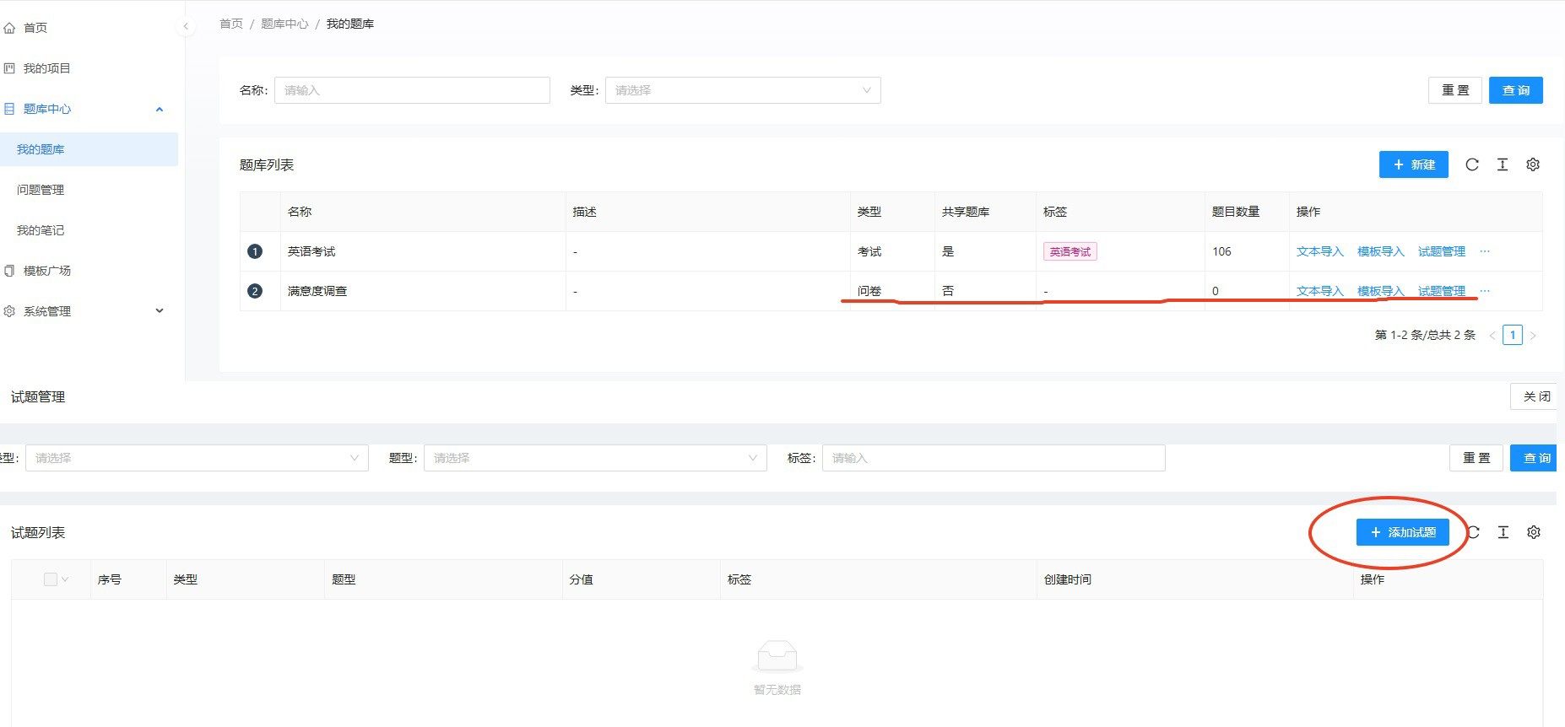Click 试题管理 link for 满意度调查
This screenshot has height=727, width=1565.
[x=1441, y=291]
